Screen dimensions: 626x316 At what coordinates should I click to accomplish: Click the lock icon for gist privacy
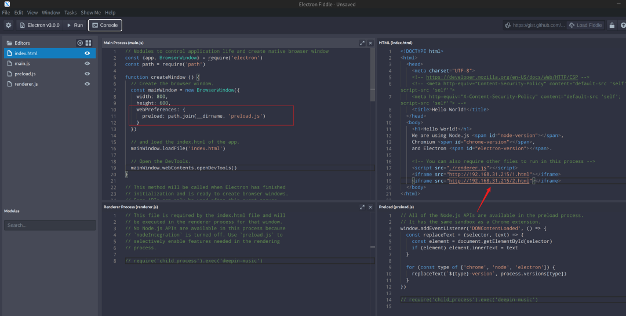point(611,25)
